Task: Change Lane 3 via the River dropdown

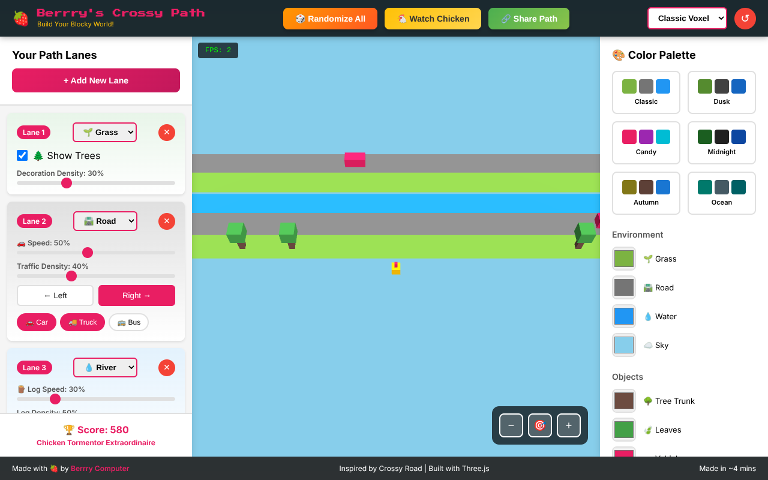Action: click(105, 367)
